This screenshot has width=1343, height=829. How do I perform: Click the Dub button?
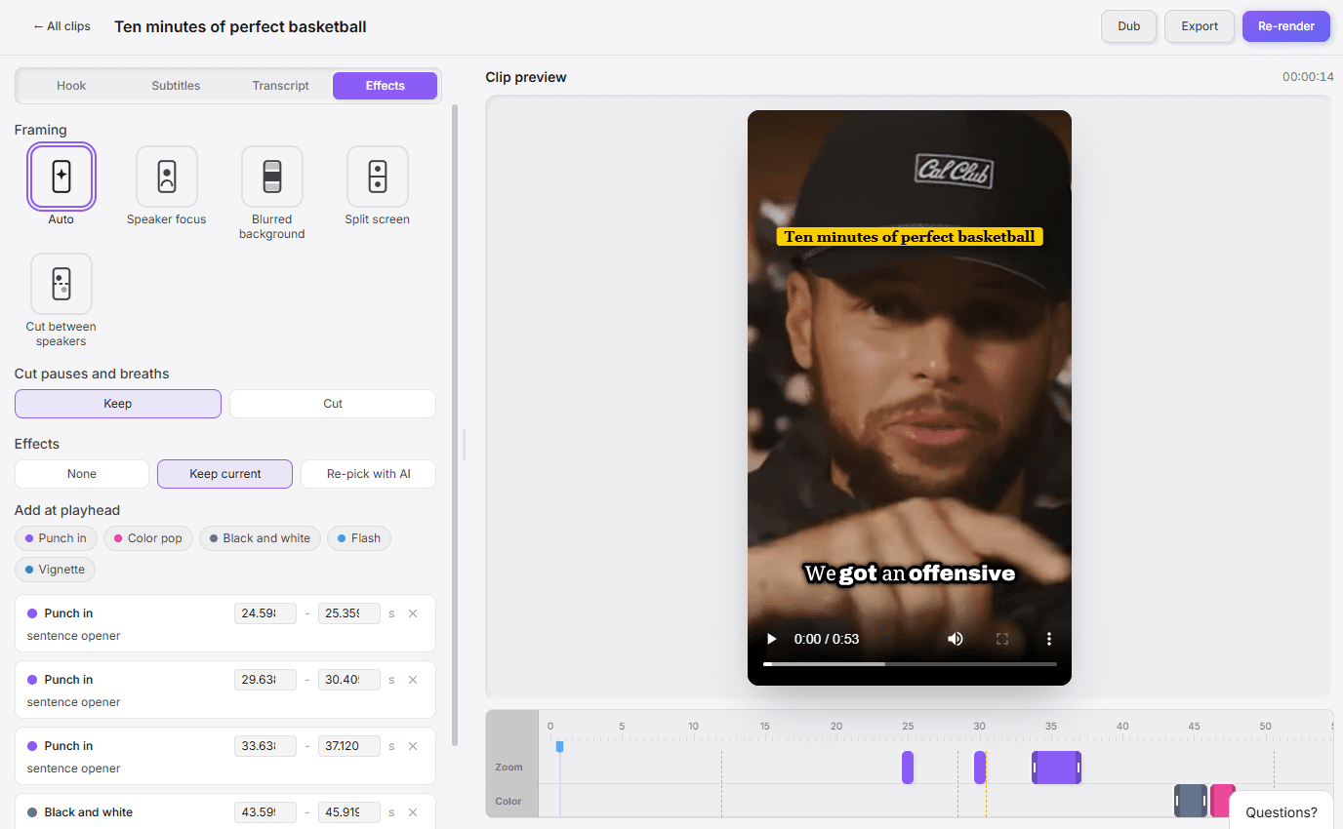pos(1129,26)
